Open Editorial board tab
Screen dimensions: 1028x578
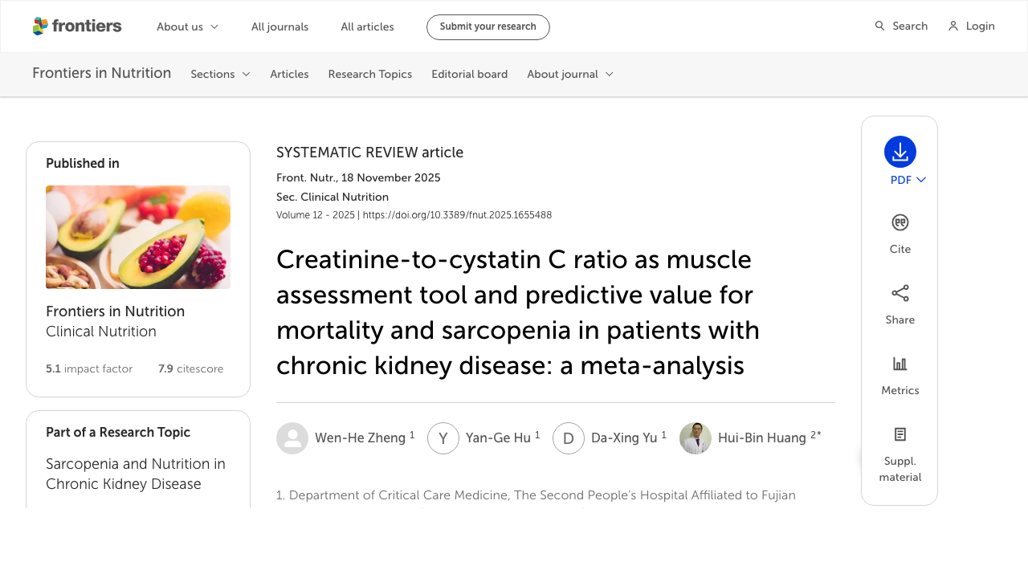(470, 74)
